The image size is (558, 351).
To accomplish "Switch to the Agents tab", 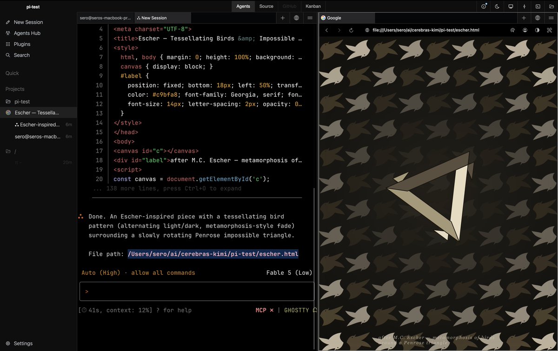I will pos(243,6).
